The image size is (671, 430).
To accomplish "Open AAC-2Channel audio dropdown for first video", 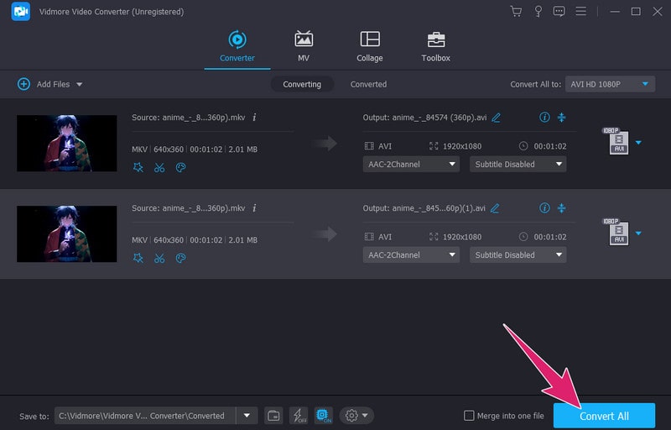I will point(411,165).
